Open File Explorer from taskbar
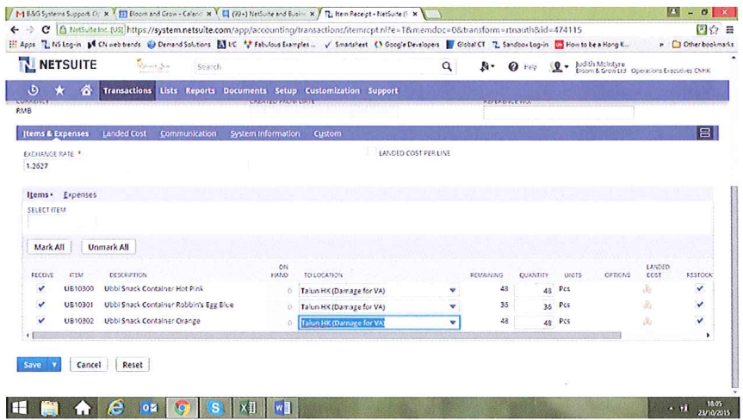 [x=50, y=407]
